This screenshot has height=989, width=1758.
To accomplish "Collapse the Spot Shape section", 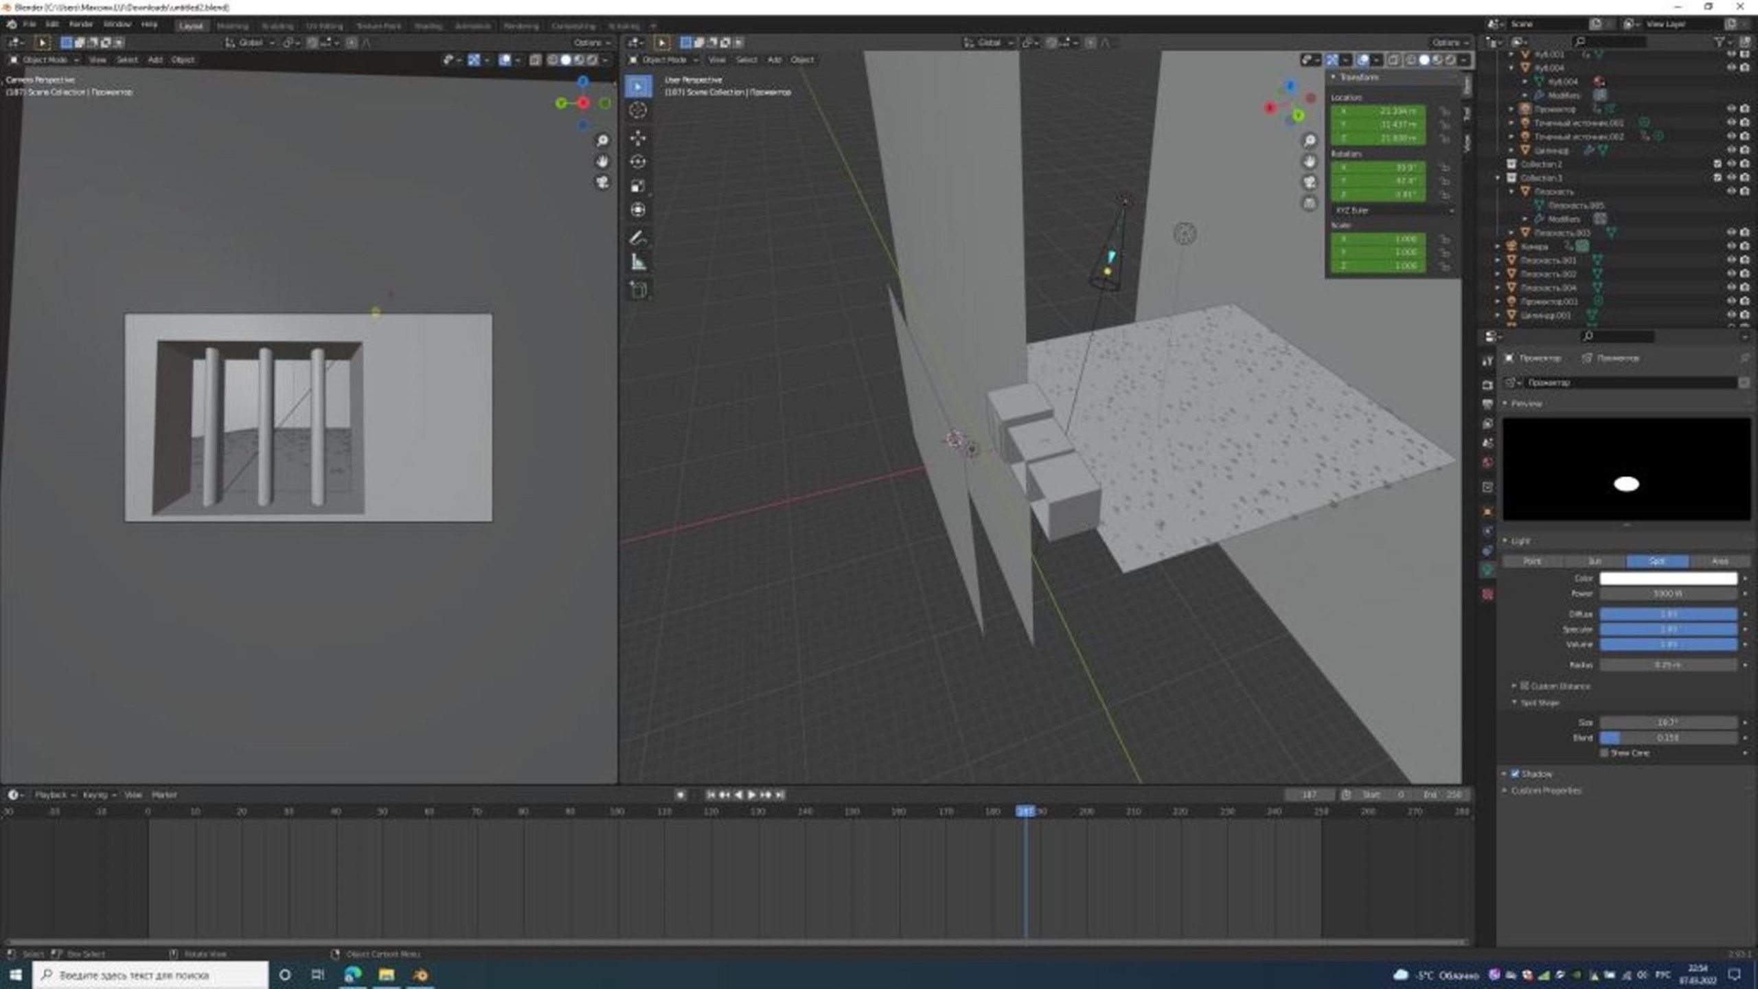I will point(1538,703).
